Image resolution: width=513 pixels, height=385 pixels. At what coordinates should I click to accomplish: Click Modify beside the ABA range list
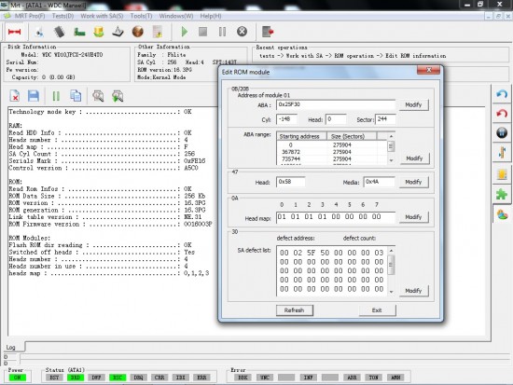coord(414,158)
